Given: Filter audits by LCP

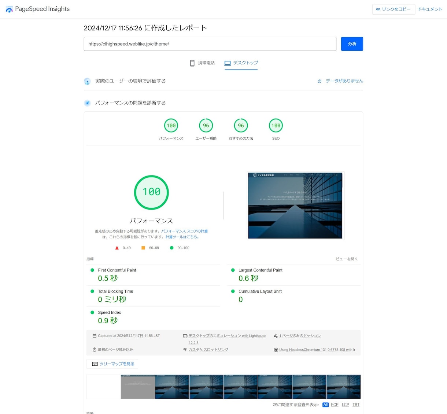Looking at the screenshot, I should 346,405.
